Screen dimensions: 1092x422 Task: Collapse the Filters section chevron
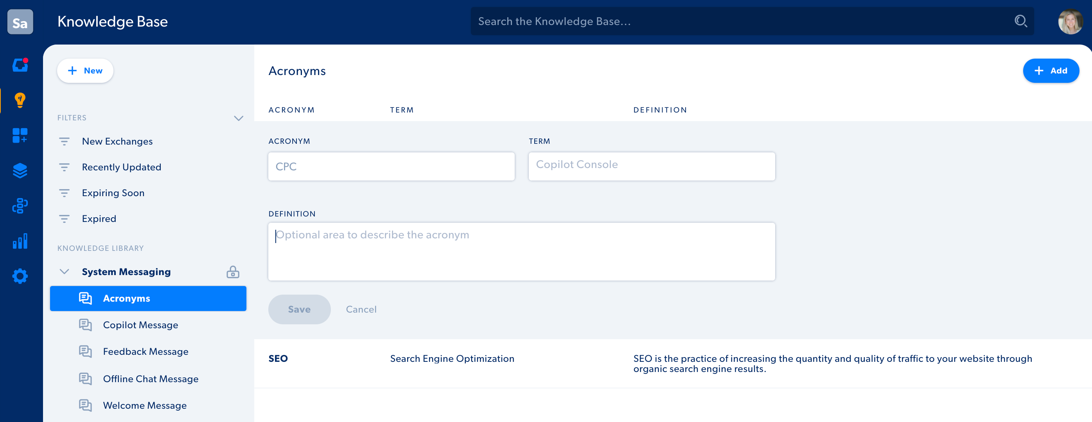pyautogui.click(x=239, y=118)
